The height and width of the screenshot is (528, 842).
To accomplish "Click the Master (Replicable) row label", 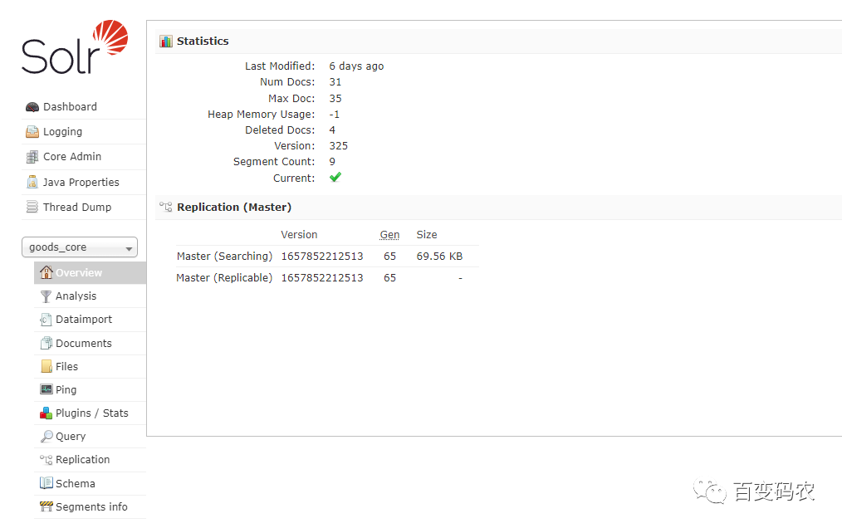I will [x=224, y=277].
